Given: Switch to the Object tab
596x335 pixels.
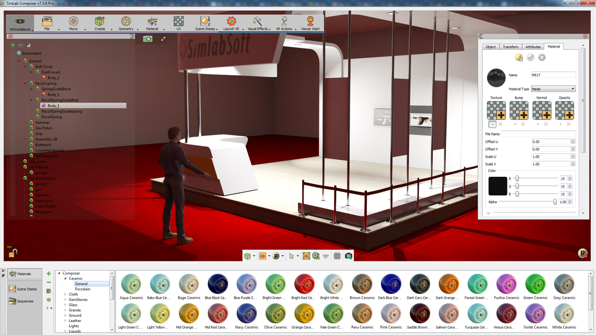Looking at the screenshot, I should 490,47.
